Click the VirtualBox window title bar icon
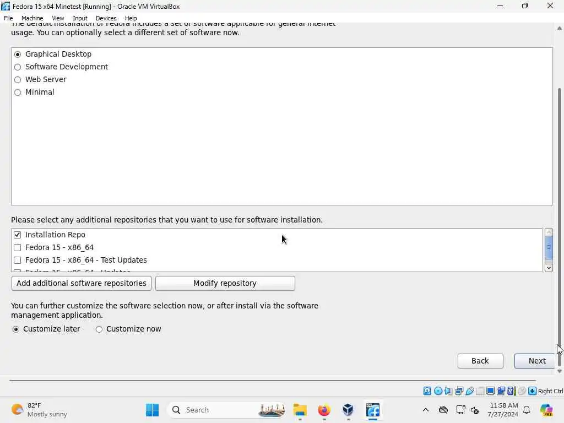This screenshot has width=564, height=423. pyautogui.click(x=6, y=6)
